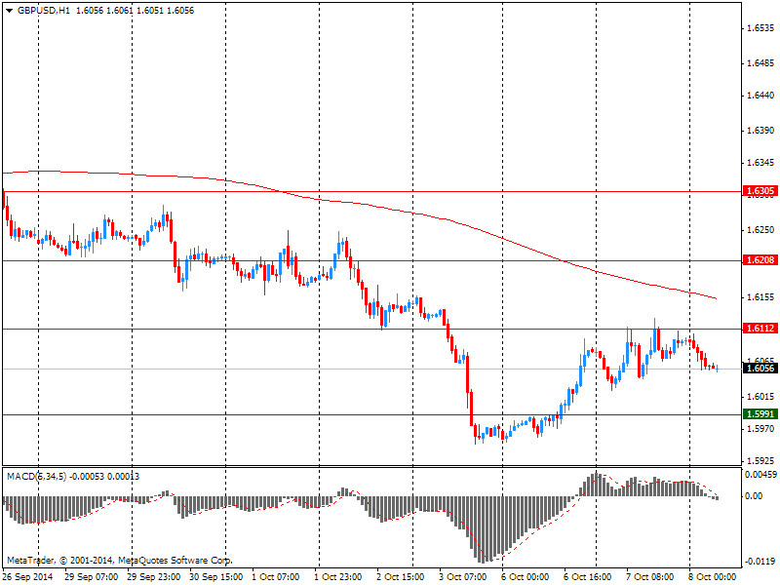This screenshot has width=780, height=585.
Task: Click the MACD 0.00459 scale value
Action: point(760,475)
